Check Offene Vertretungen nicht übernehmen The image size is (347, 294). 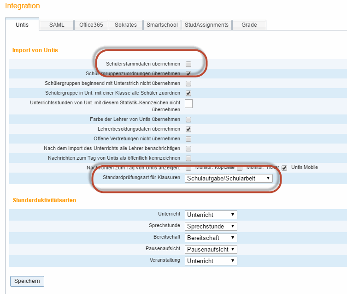pos(188,139)
